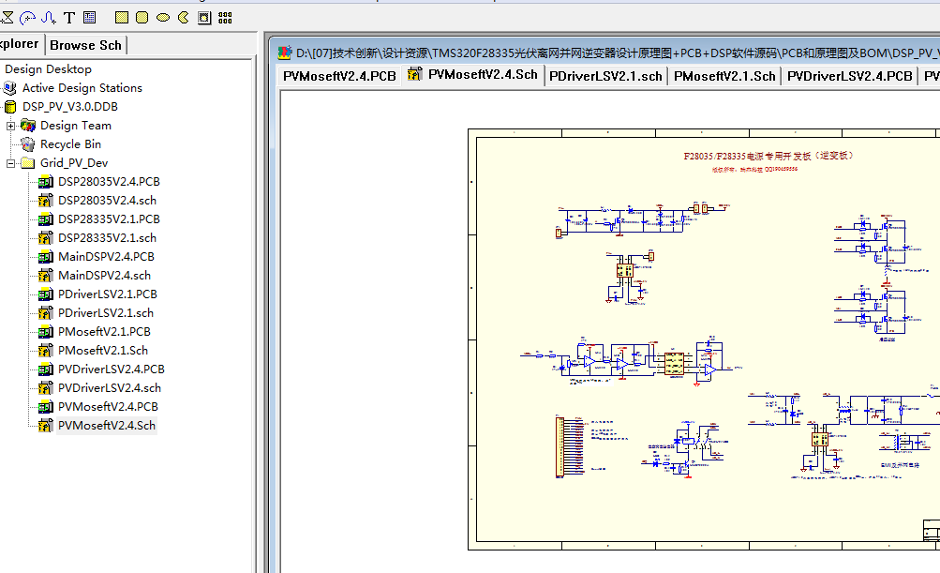The image size is (940, 573).
Task: Click the F28035/F28335 schematic title text
Action: pos(768,156)
